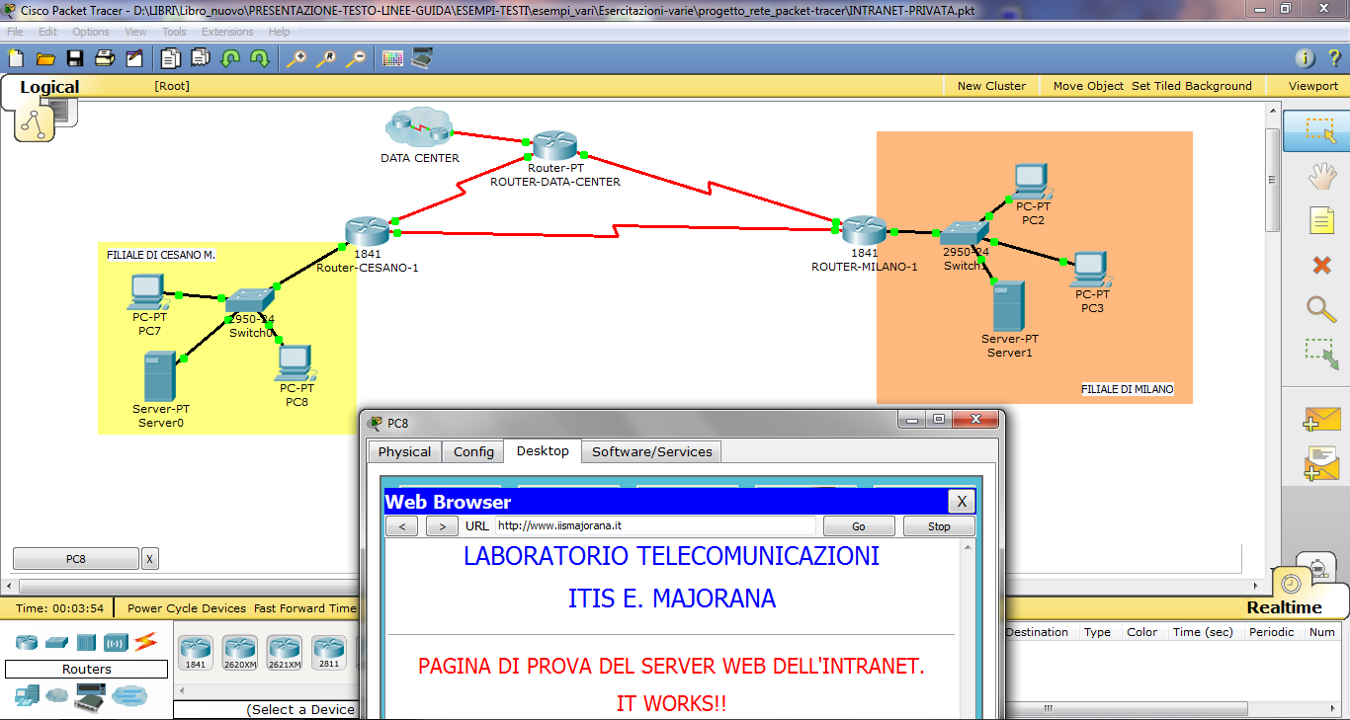
Task: Click Server1 in Milano branch
Action: 1009,306
